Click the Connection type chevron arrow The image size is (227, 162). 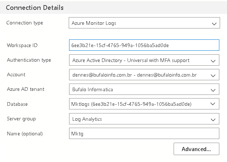pos(214,24)
